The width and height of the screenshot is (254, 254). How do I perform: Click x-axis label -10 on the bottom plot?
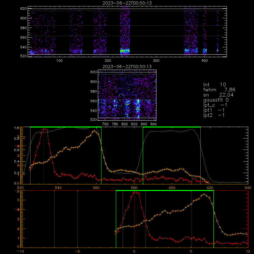[20, 251]
